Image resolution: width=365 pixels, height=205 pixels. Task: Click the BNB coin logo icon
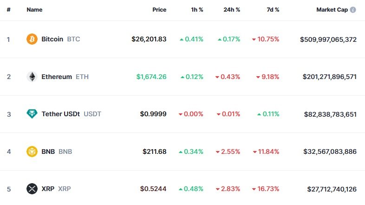pos(32,152)
